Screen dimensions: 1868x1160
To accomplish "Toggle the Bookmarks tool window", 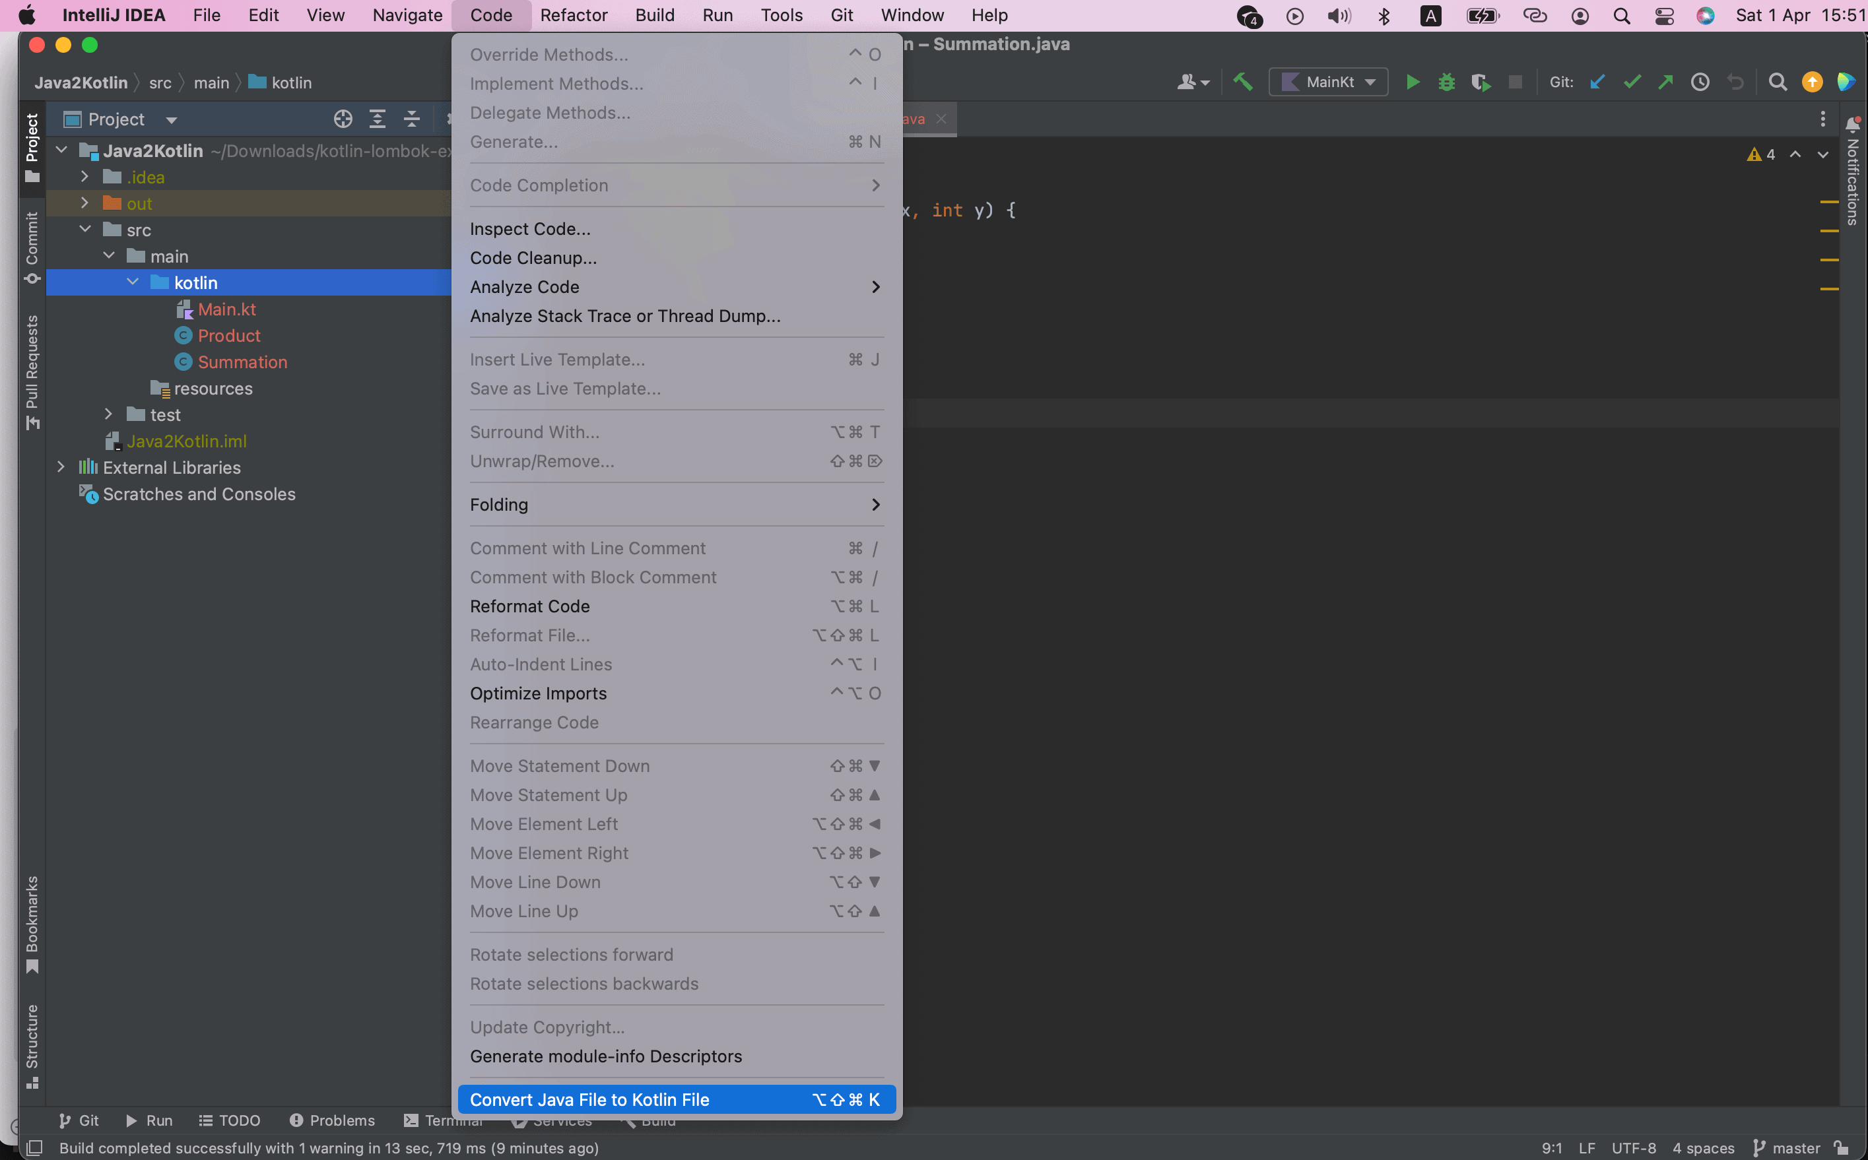I will [x=32, y=922].
